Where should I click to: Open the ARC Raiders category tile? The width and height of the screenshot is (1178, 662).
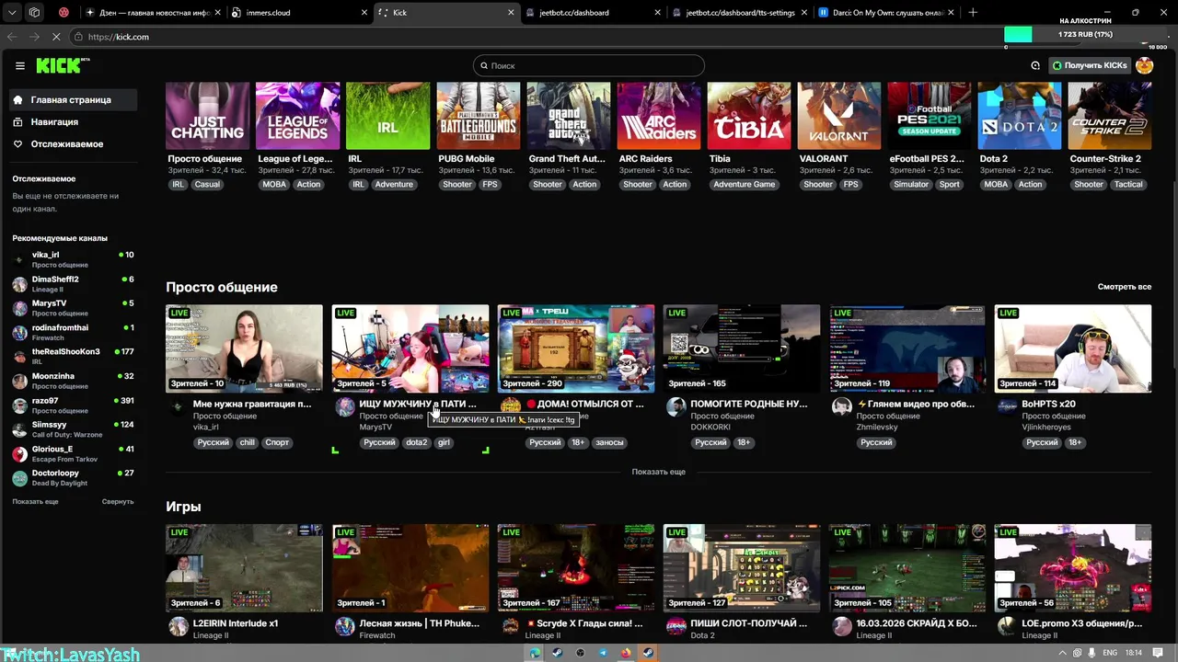click(x=658, y=116)
